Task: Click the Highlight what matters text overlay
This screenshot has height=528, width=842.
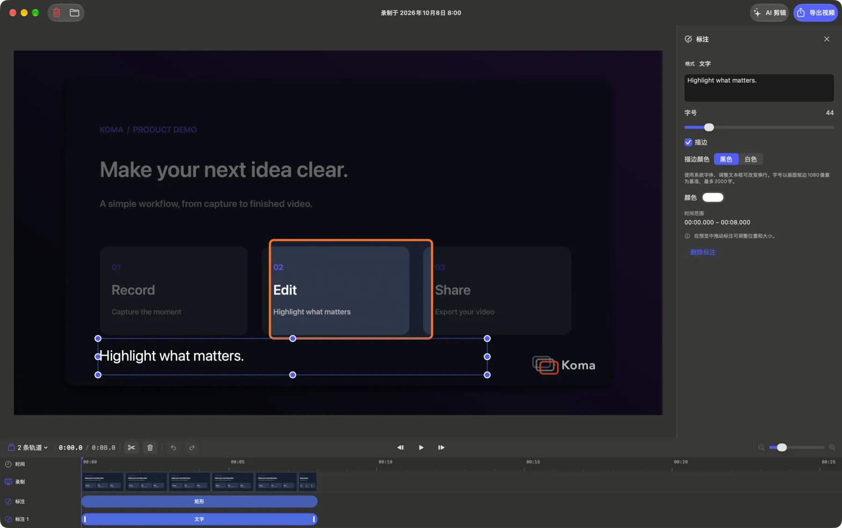Action: (x=172, y=356)
